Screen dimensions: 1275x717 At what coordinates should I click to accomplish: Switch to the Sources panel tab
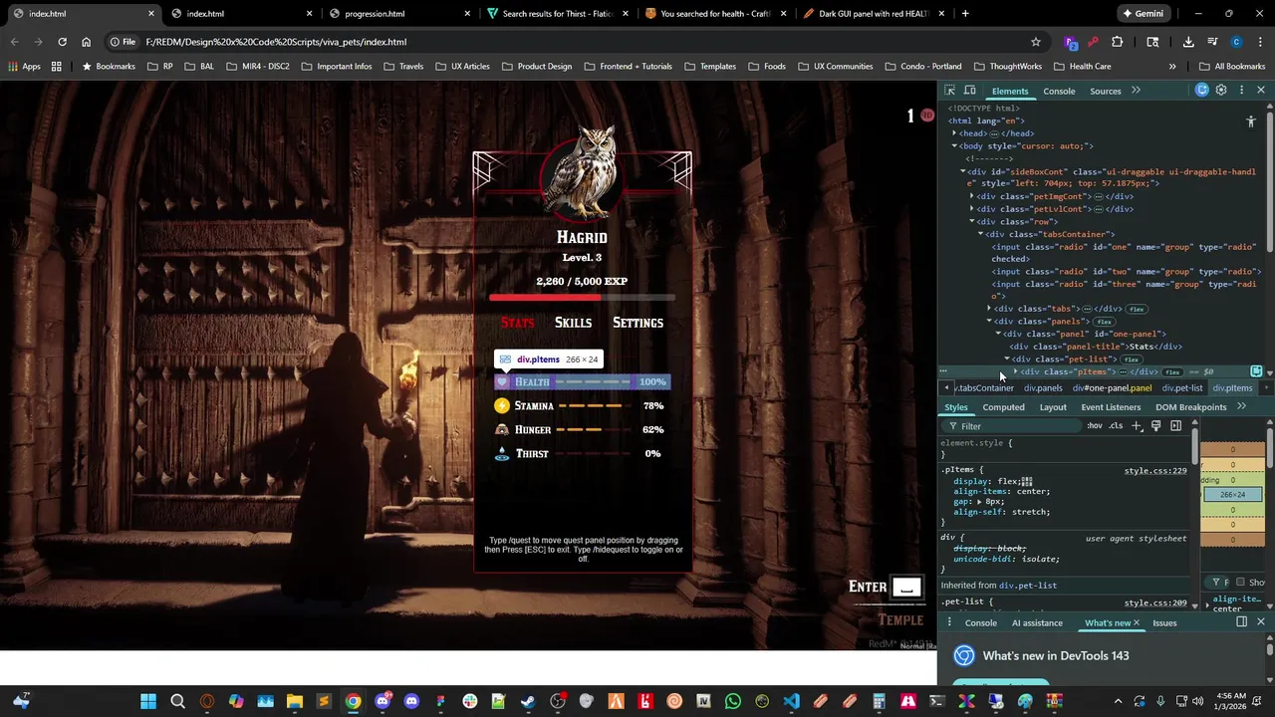pyautogui.click(x=1105, y=91)
